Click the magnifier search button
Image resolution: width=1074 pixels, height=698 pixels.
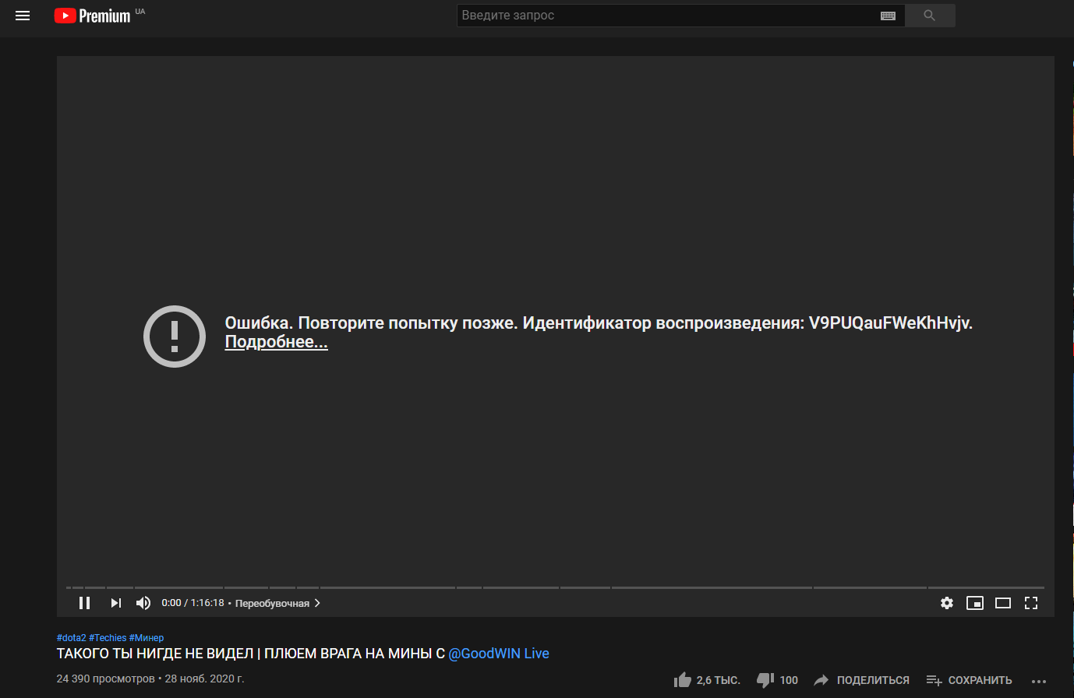930,16
